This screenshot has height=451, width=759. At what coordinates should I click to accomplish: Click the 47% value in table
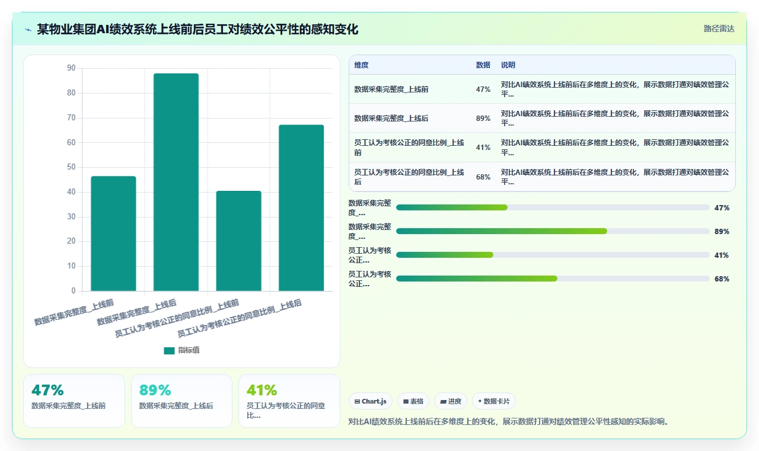tap(483, 89)
